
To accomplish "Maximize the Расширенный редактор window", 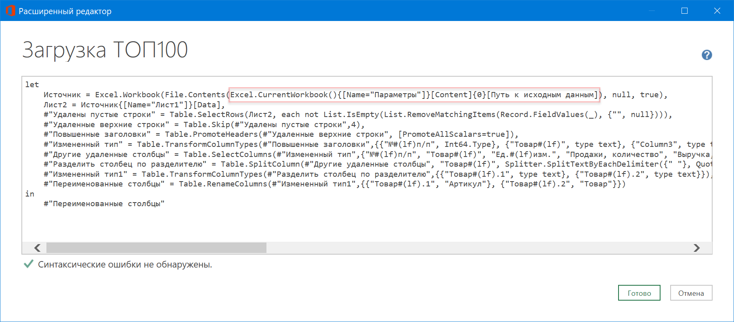I will 684,11.
